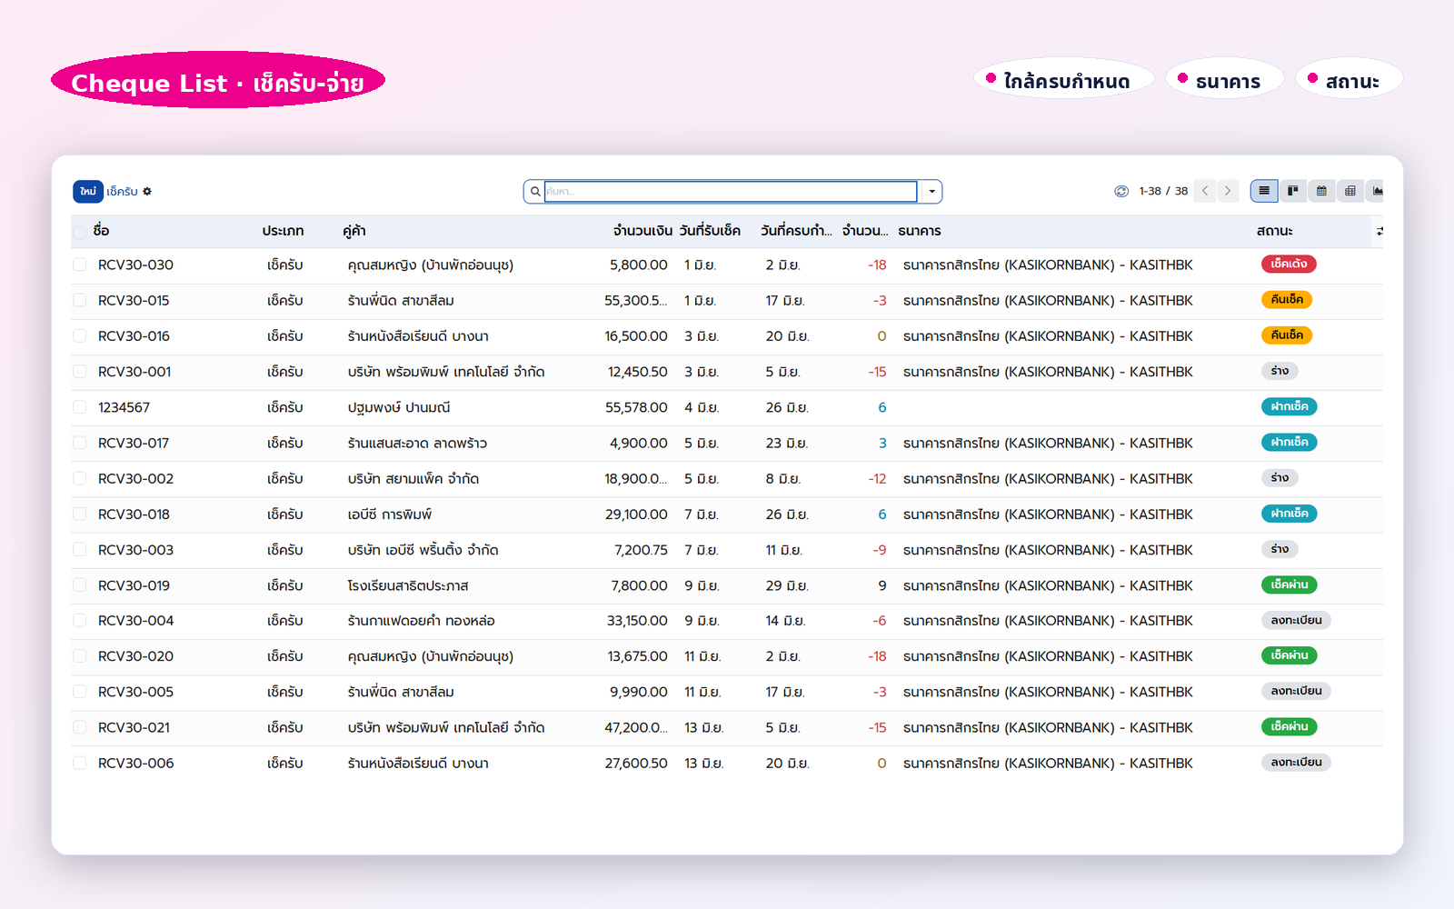
Task: Switch to graph chart view
Action: click(x=1376, y=191)
